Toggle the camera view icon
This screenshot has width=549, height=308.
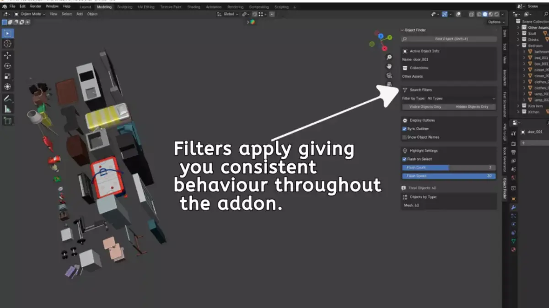(x=389, y=75)
